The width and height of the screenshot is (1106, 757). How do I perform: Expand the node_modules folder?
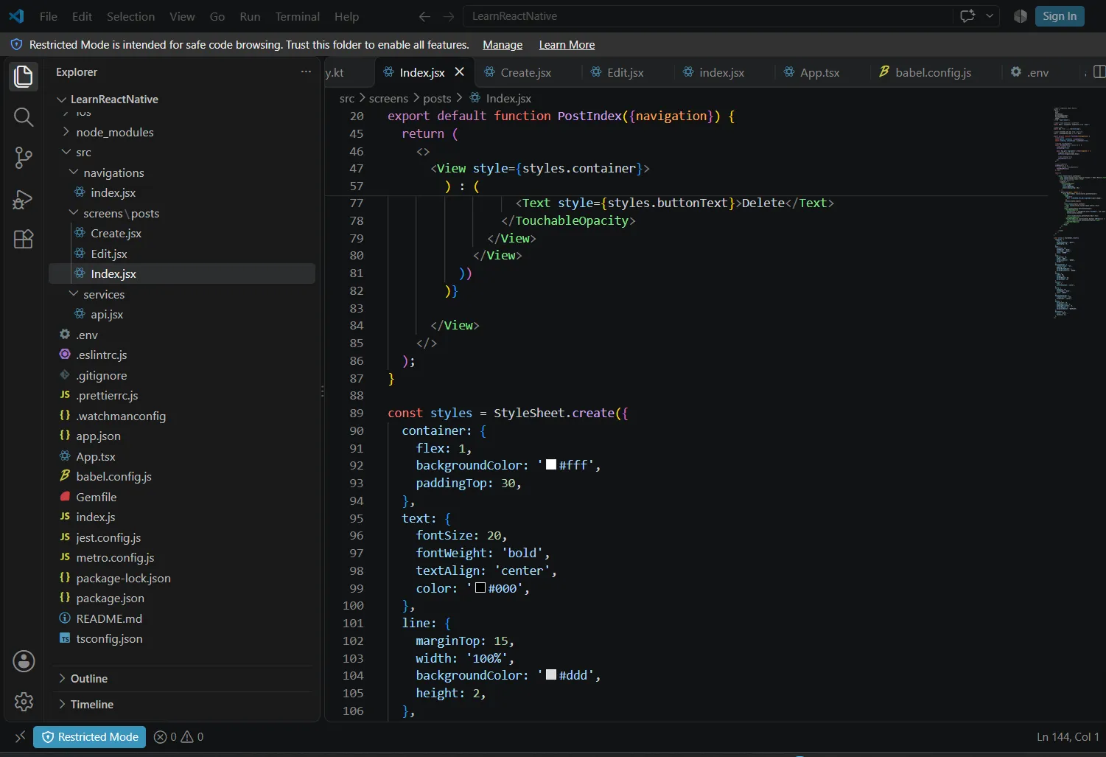pos(66,132)
